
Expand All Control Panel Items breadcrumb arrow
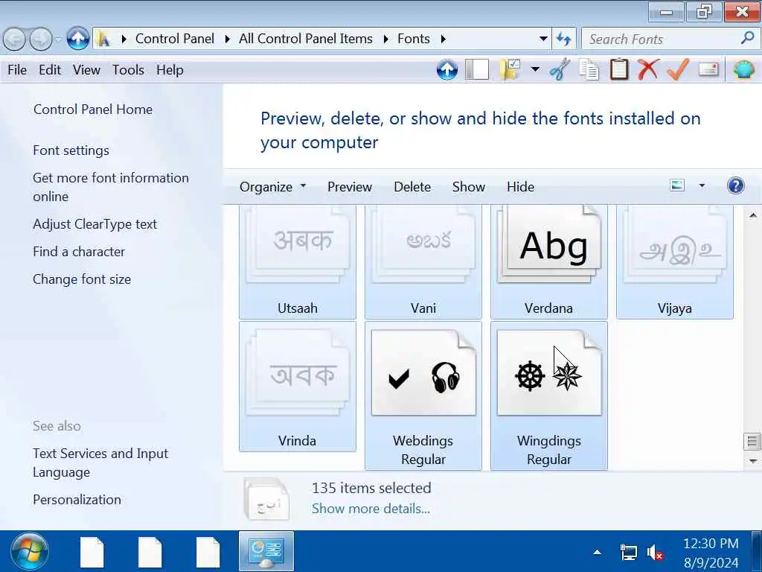386,39
